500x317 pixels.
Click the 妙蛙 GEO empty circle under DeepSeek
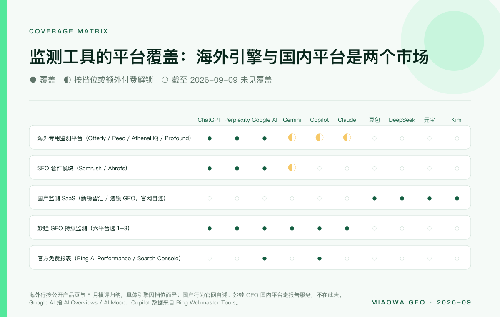point(402,228)
